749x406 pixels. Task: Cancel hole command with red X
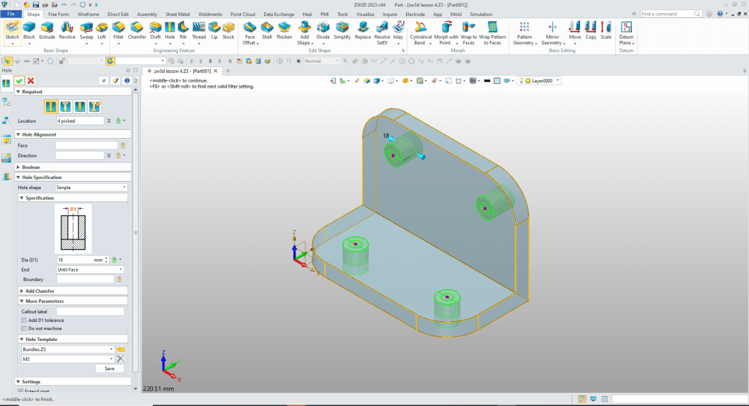(x=31, y=80)
